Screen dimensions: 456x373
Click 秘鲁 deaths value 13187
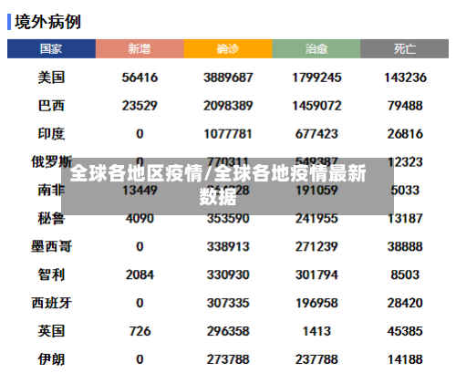click(405, 219)
